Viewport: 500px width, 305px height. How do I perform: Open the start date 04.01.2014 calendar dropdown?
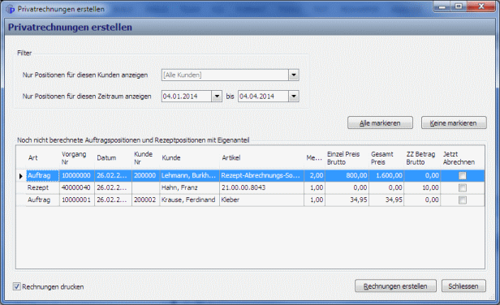217,97
